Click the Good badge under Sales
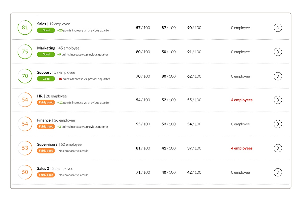Screen dimensions: 302x201 (x=46, y=30)
